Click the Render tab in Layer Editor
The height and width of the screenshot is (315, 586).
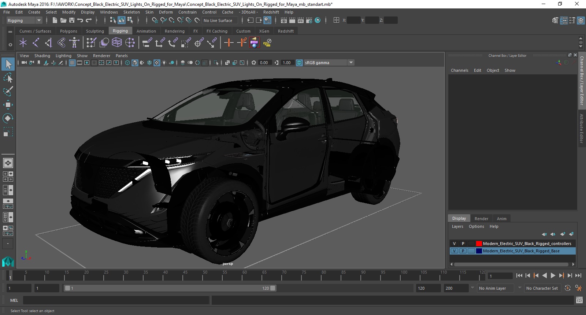pyautogui.click(x=481, y=219)
